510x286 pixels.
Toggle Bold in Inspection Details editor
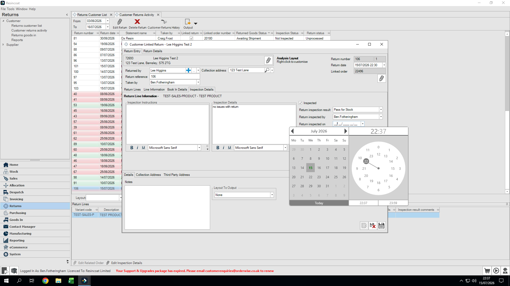pyautogui.click(x=218, y=148)
